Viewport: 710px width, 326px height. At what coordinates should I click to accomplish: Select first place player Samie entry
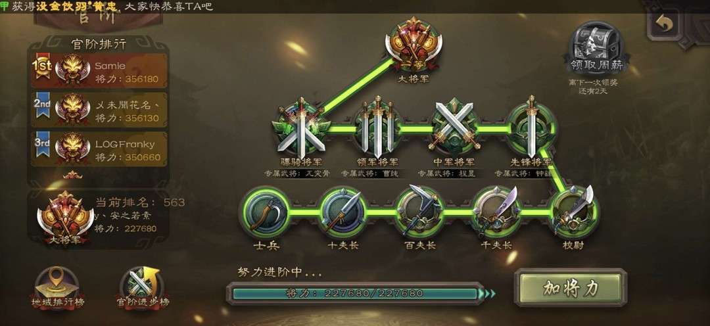100,71
